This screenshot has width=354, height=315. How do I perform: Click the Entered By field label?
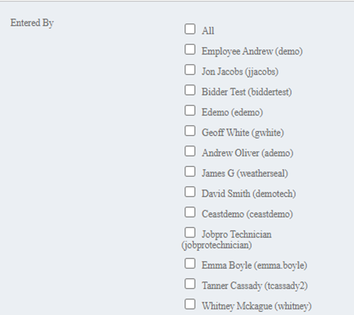pos(32,23)
